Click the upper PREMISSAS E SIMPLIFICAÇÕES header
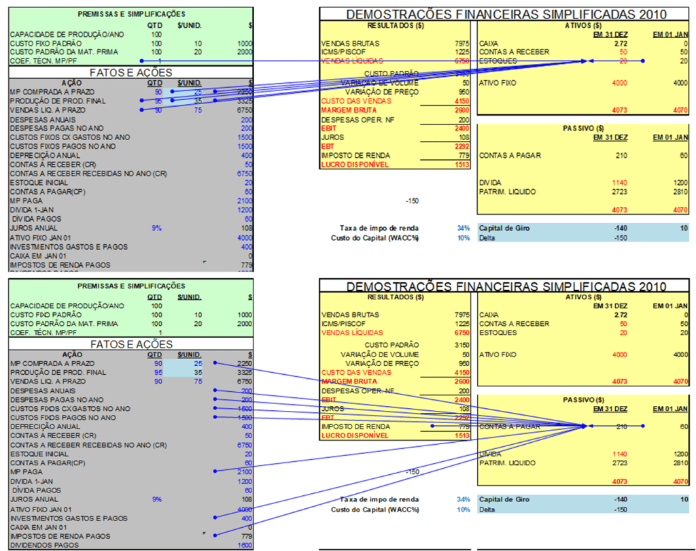 (x=130, y=14)
